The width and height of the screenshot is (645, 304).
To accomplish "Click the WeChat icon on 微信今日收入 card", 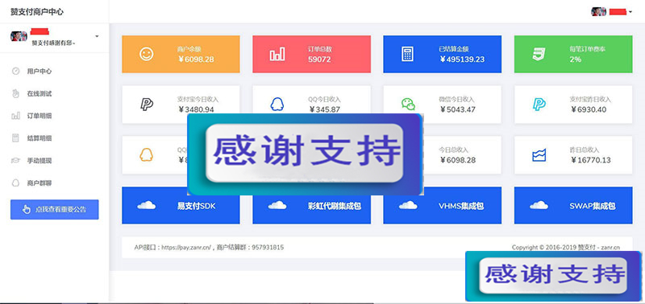I will [x=408, y=105].
